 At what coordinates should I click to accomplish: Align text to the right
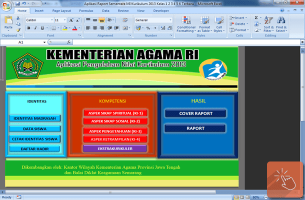(x=101, y=28)
